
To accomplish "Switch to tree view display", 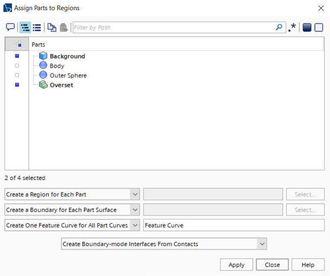I will click(25, 27).
